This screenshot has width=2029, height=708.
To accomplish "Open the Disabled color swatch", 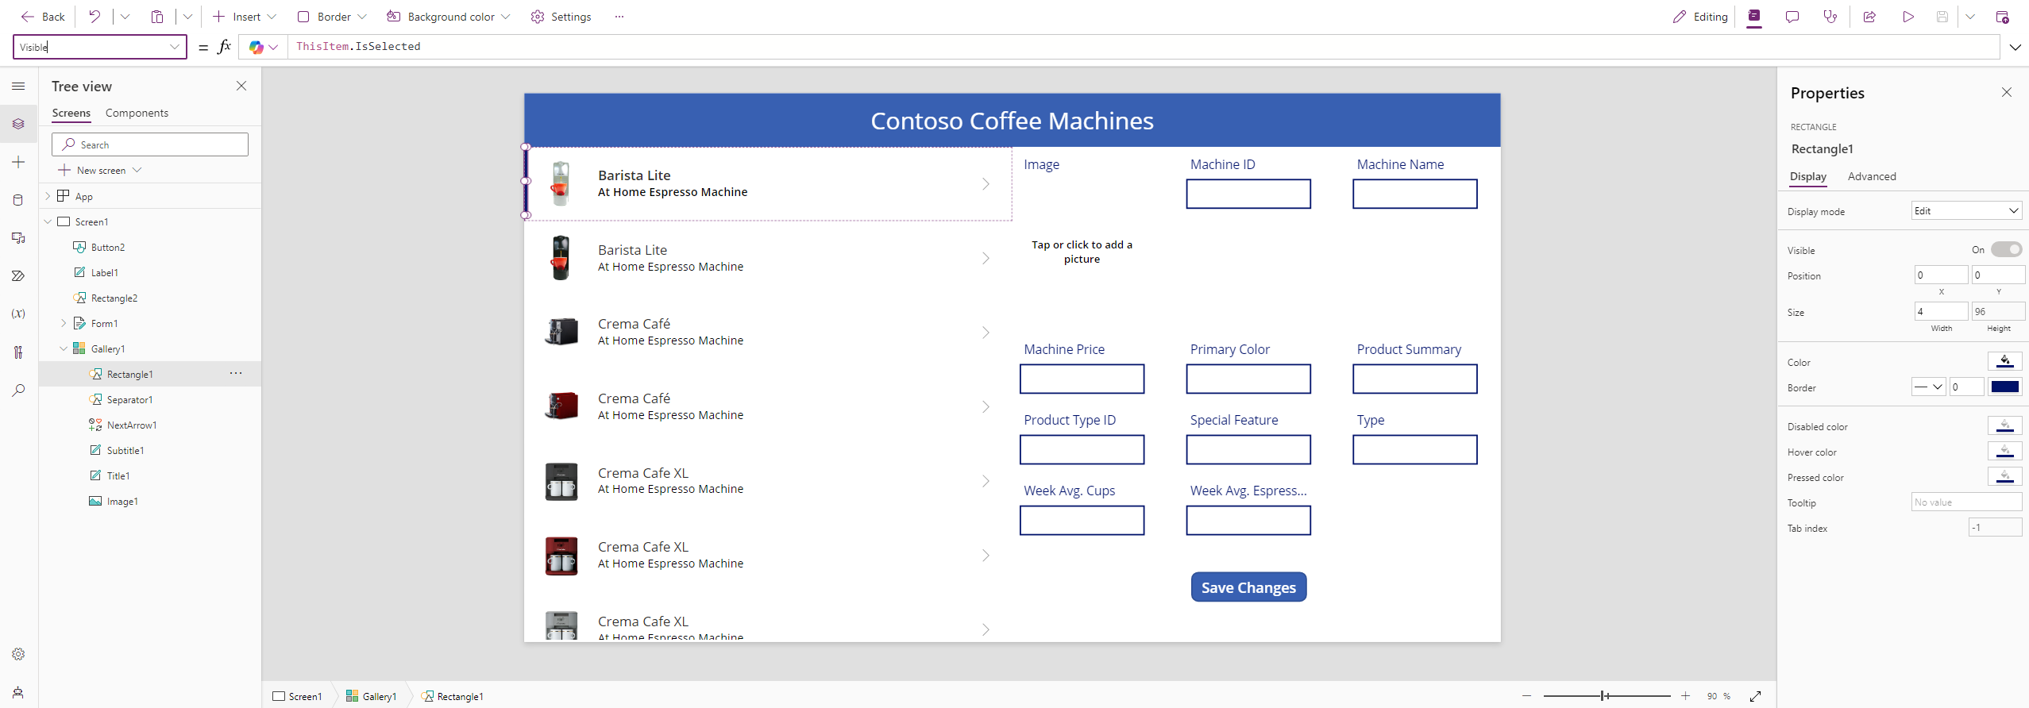I will tap(2004, 426).
